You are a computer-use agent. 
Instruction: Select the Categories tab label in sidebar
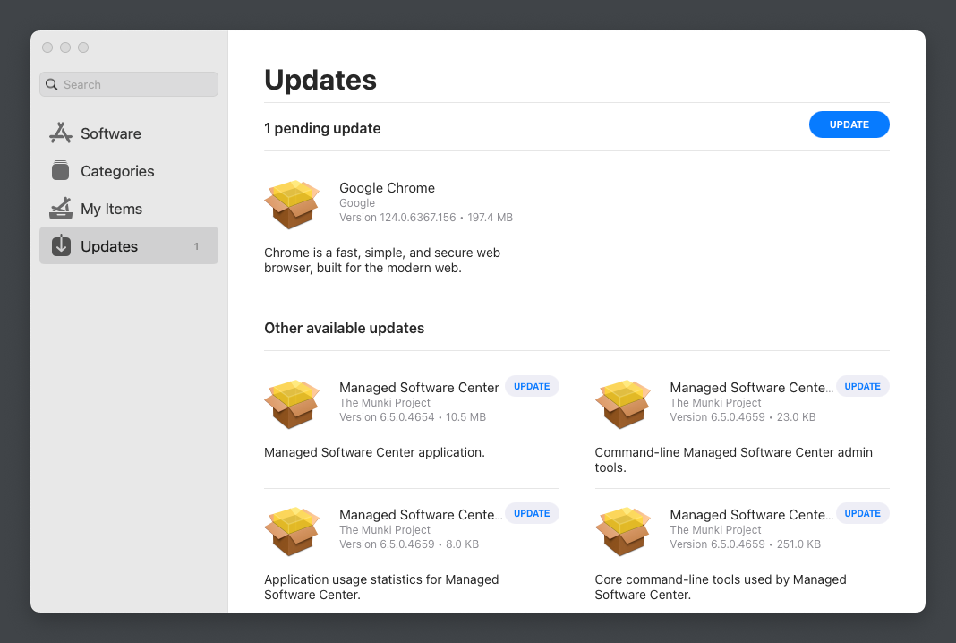pos(117,171)
